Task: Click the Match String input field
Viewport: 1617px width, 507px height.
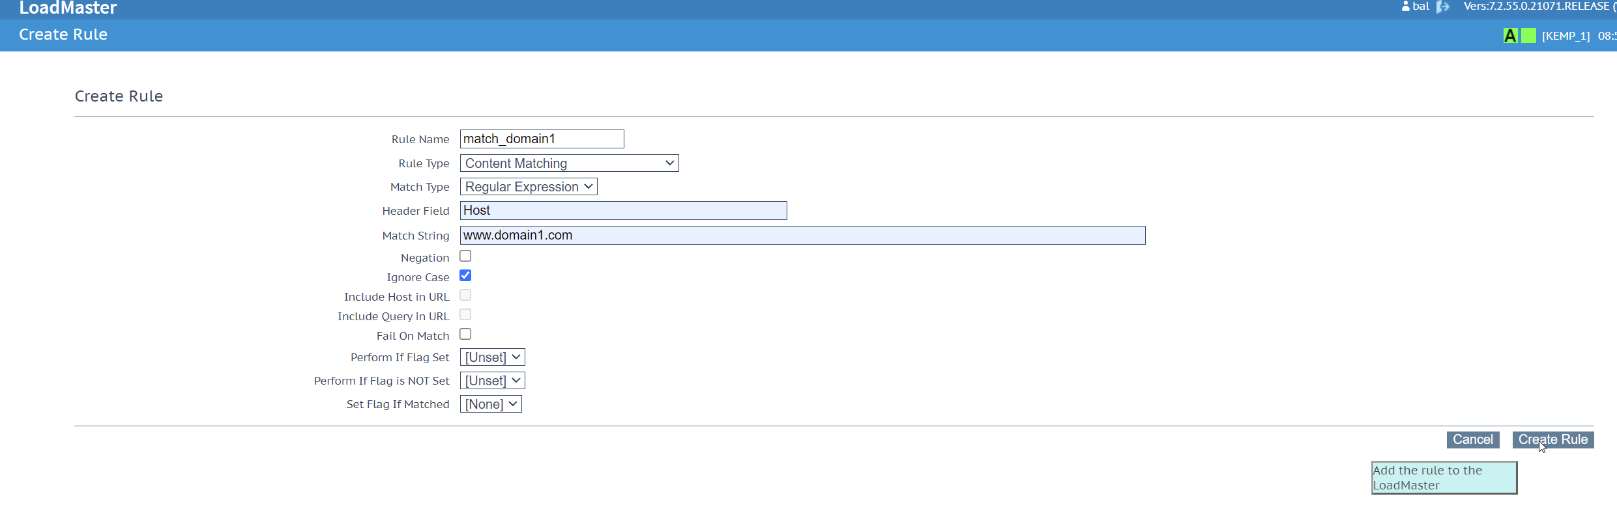Action: (803, 236)
